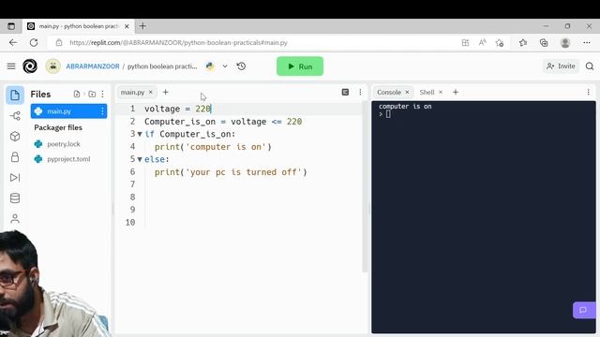Close the Shell tab
This screenshot has height=337, width=600.
click(441, 92)
